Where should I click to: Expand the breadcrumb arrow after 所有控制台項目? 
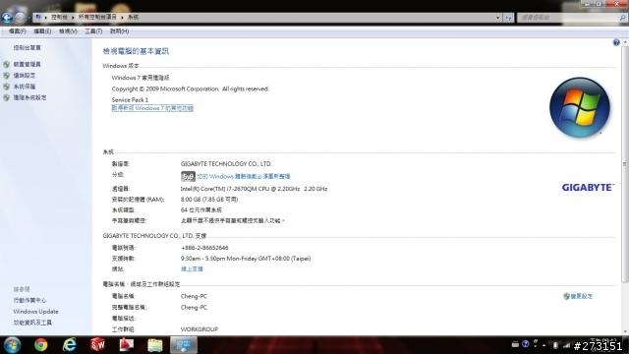(x=122, y=18)
